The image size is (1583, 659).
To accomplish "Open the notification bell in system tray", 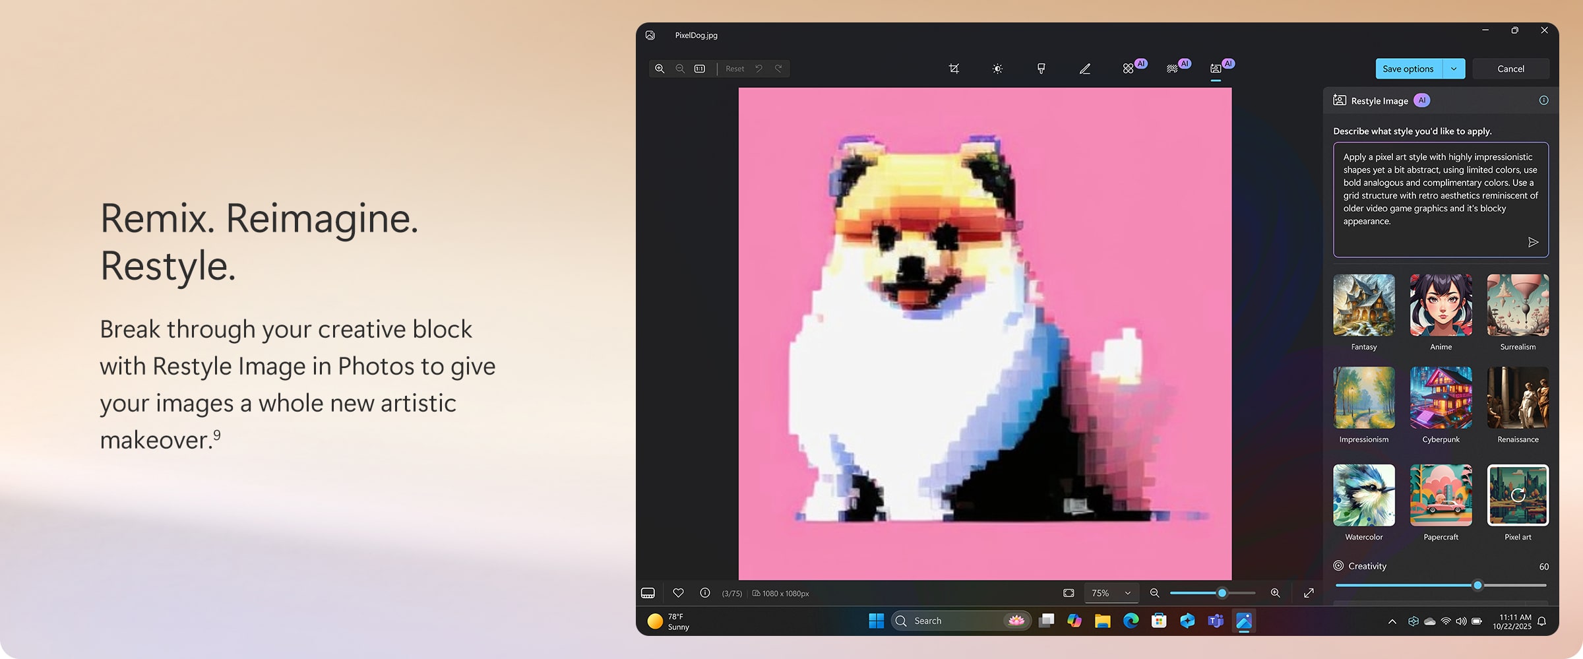I will coord(1541,621).
